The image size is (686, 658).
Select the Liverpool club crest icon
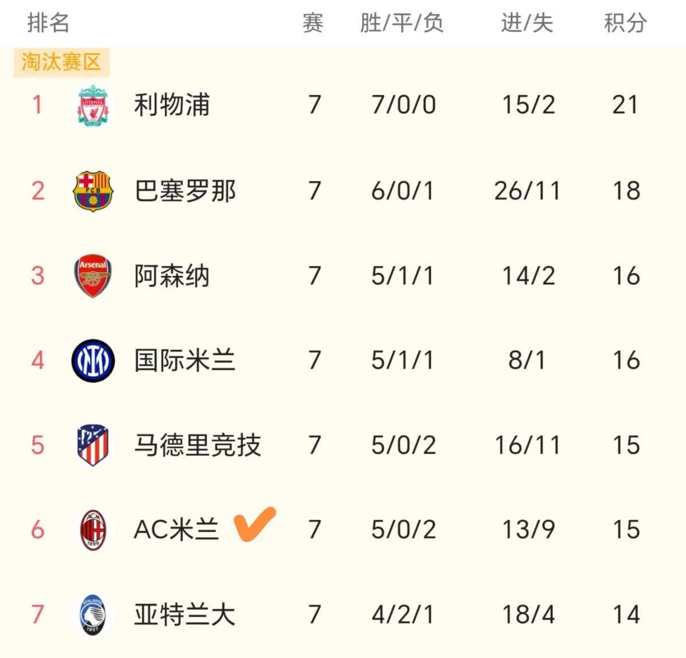[92, 104]
